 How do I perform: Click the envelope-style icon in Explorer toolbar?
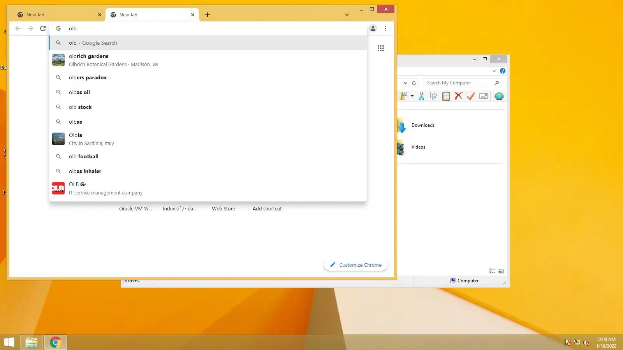484,96
